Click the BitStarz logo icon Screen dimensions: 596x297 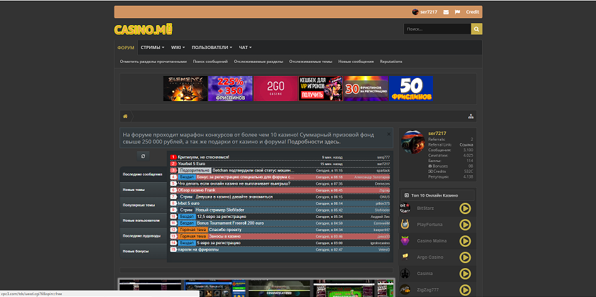(x=405, y=208)
